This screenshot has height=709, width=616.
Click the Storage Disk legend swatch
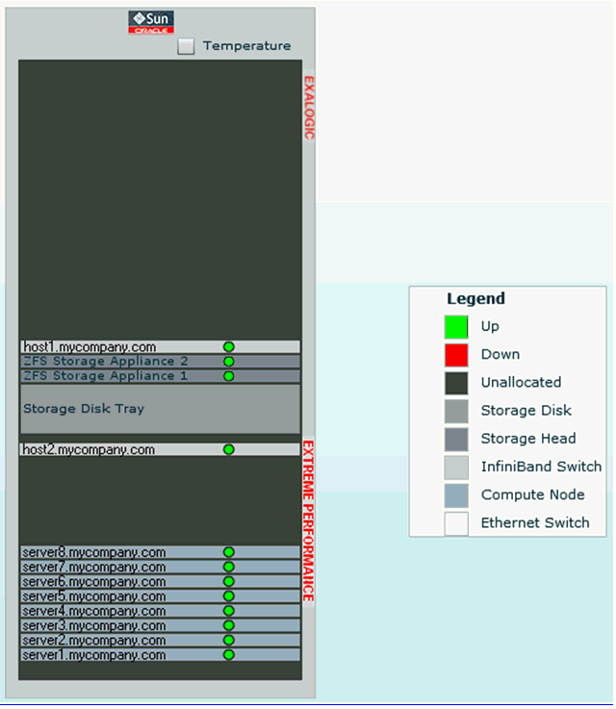point(456,411)
